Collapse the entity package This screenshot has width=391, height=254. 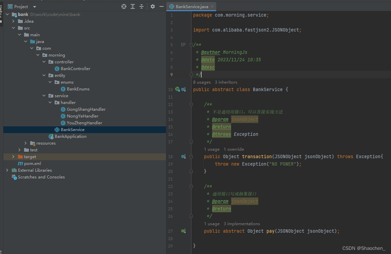point(44,76)
